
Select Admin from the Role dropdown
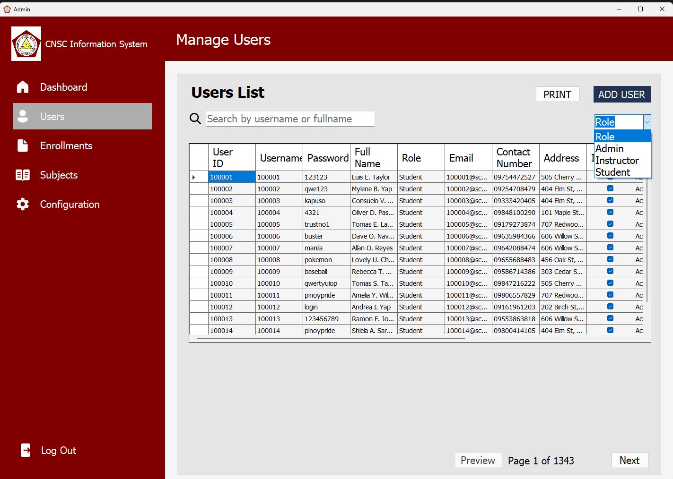[610, 149]
